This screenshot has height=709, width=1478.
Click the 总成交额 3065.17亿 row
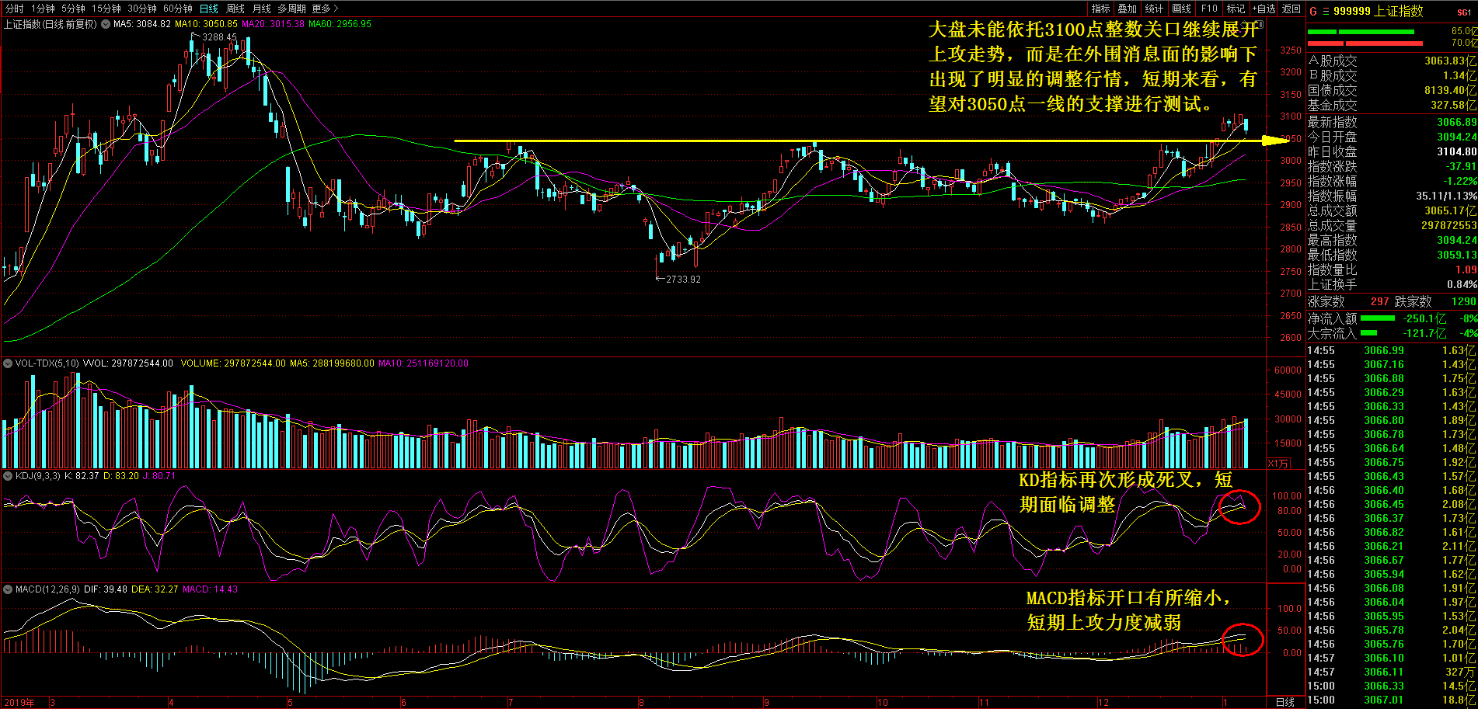coord(1392,210)
